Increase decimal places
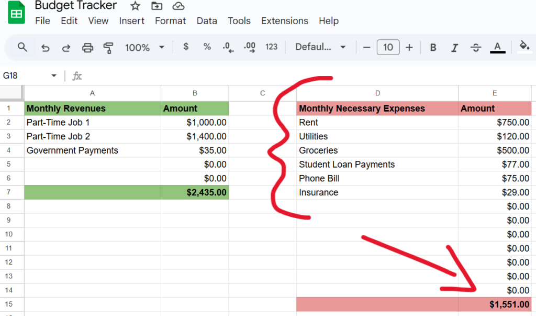 point(249,47)
